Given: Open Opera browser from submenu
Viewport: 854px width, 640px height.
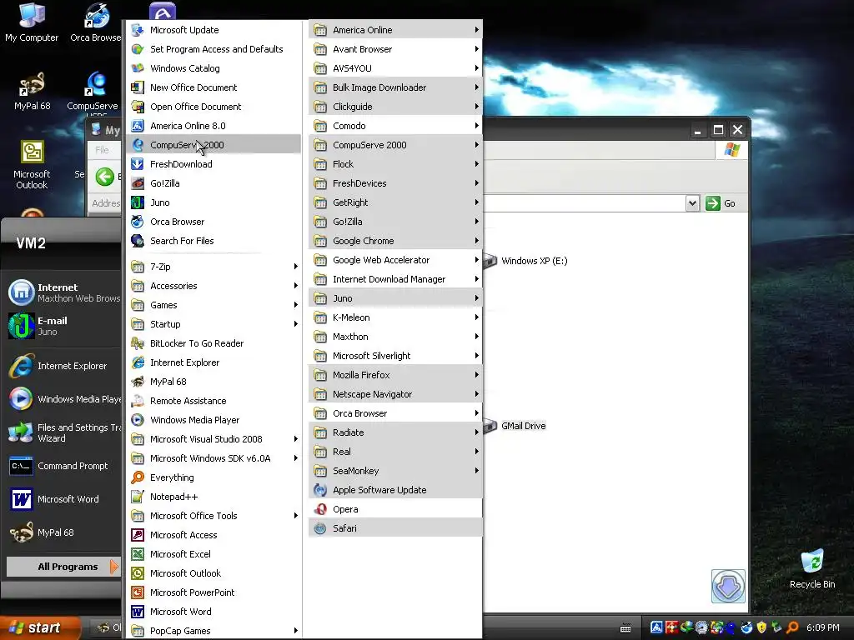Looking at the screenshot, I should click(395, 509).
